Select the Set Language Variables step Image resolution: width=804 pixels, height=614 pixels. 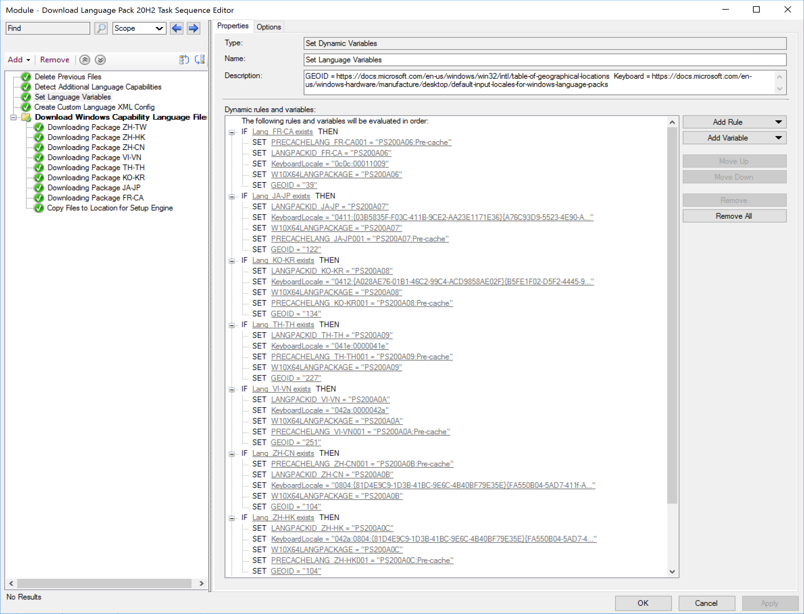(73, 97)
